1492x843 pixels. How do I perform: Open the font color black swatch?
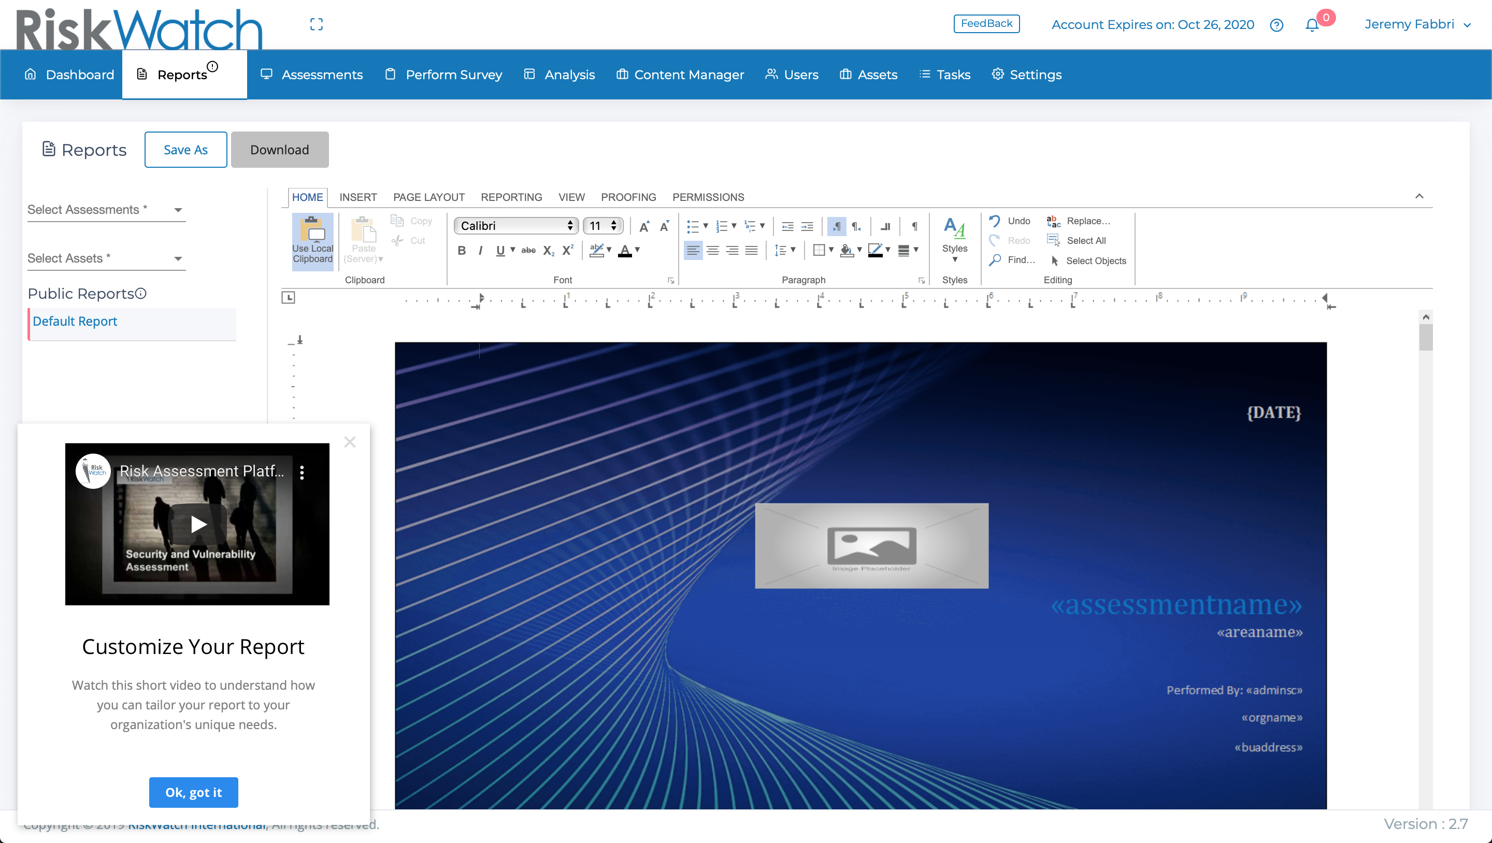(625, 250)
